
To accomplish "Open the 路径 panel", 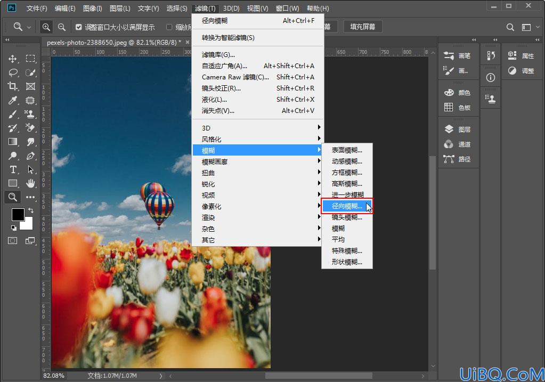I will pyautogui.click(x=458, y=159).
